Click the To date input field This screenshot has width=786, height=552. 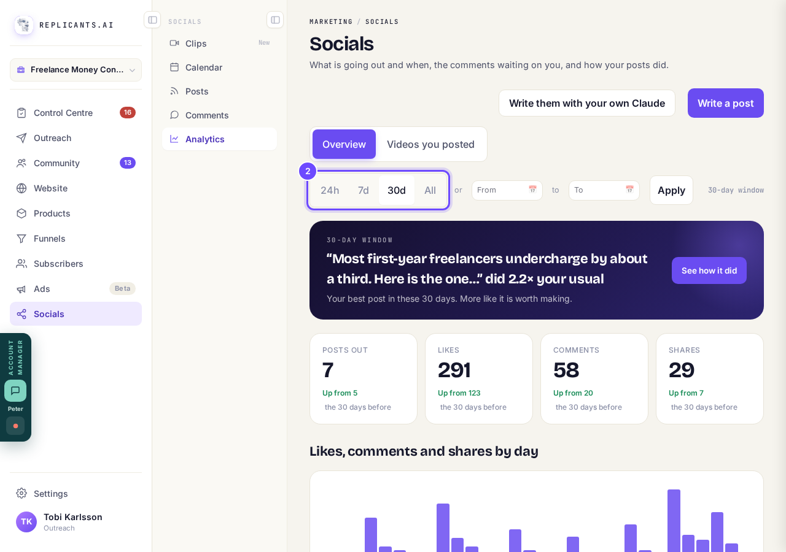coord(604,190)
